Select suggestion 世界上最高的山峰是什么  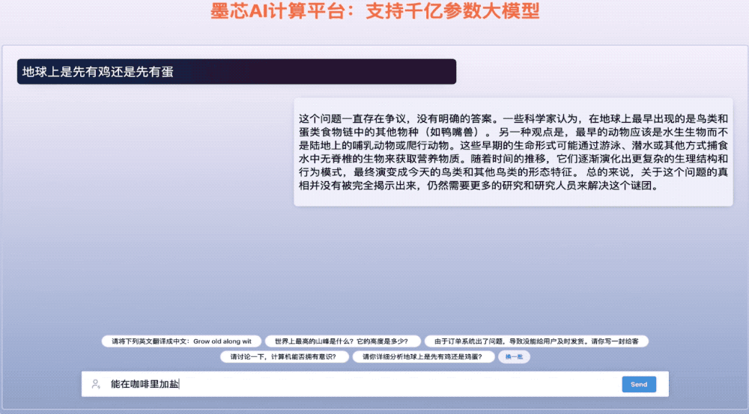pyautogui.click(x=342, y=341)
